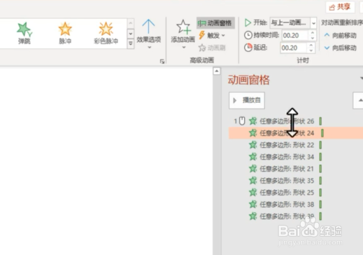The height and width of the screenshot is (255, 363).
Task: Click the 播放自 play from button
Action: click(247, 100)
